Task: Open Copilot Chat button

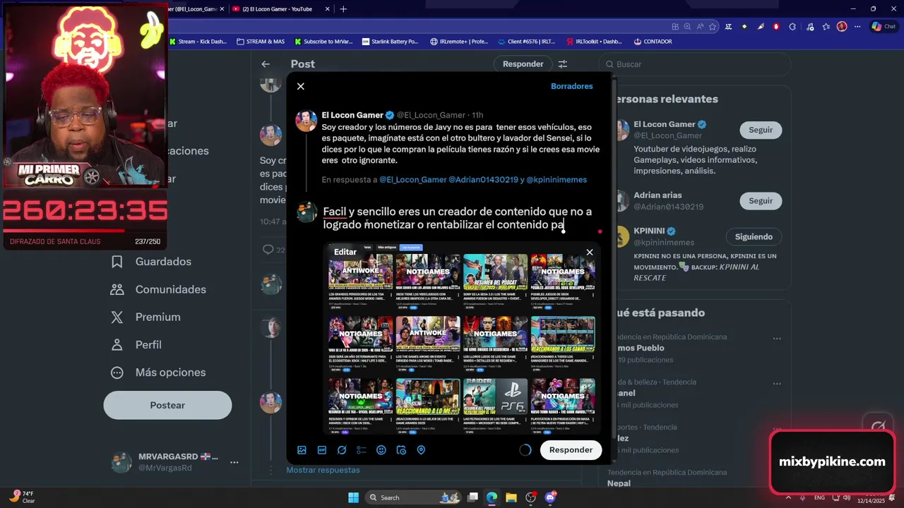Action: (x=884, y=26)
